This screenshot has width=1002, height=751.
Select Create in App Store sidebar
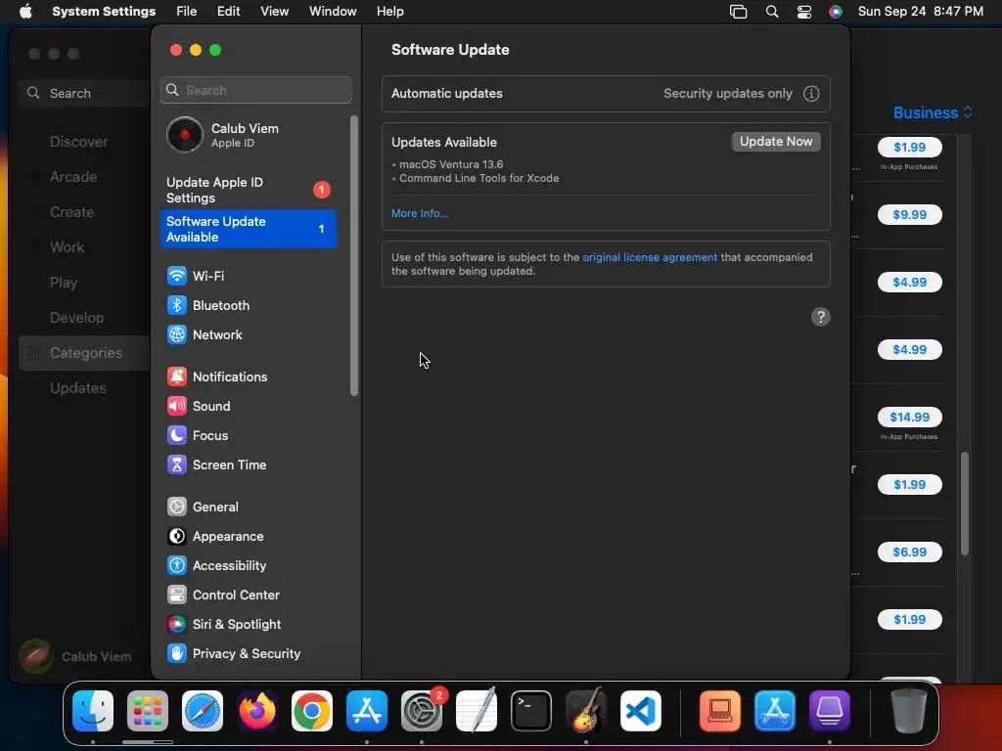[71, 212]
